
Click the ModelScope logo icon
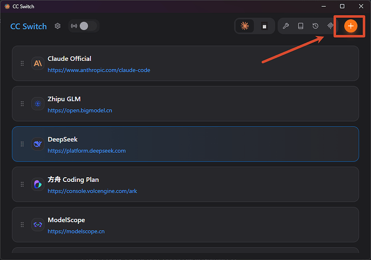pos(38,224)
